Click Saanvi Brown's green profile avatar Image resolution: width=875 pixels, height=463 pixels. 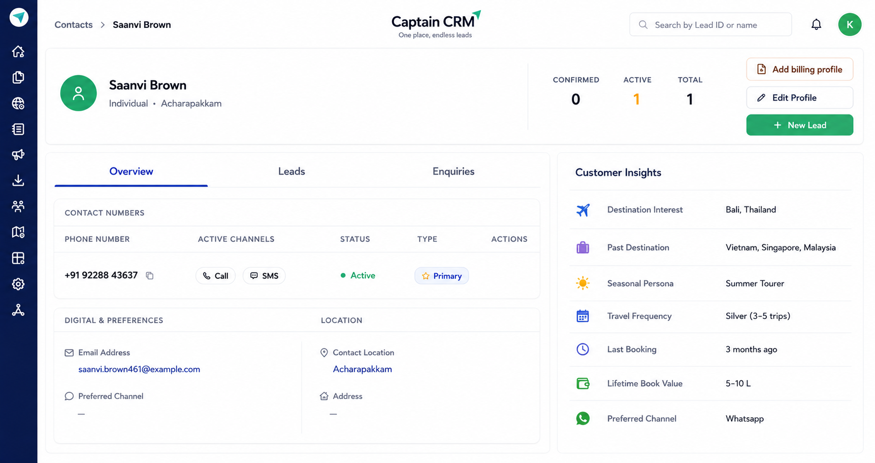coord(78,93)
